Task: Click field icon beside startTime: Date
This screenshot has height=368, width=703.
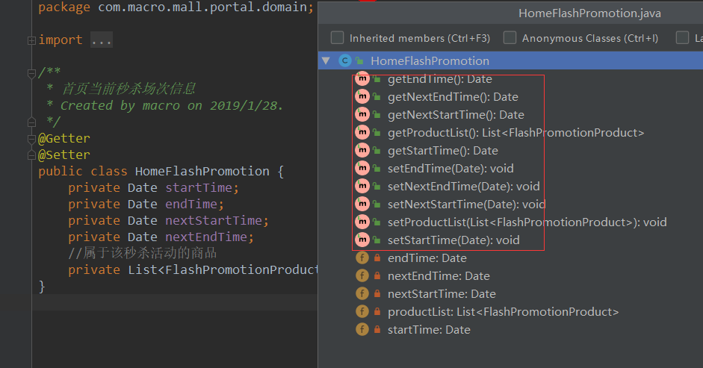Action: click(x=362, y=330)
